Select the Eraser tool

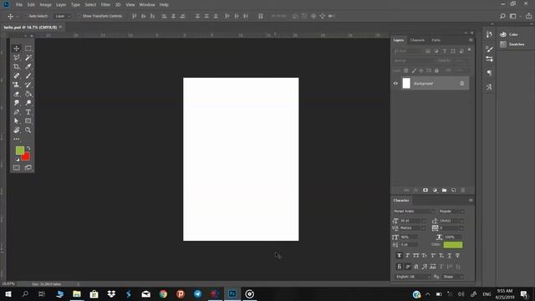[x=17, y=94]
